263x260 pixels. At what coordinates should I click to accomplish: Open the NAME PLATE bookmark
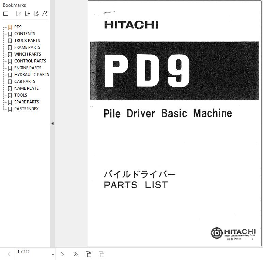coord(26,88)
